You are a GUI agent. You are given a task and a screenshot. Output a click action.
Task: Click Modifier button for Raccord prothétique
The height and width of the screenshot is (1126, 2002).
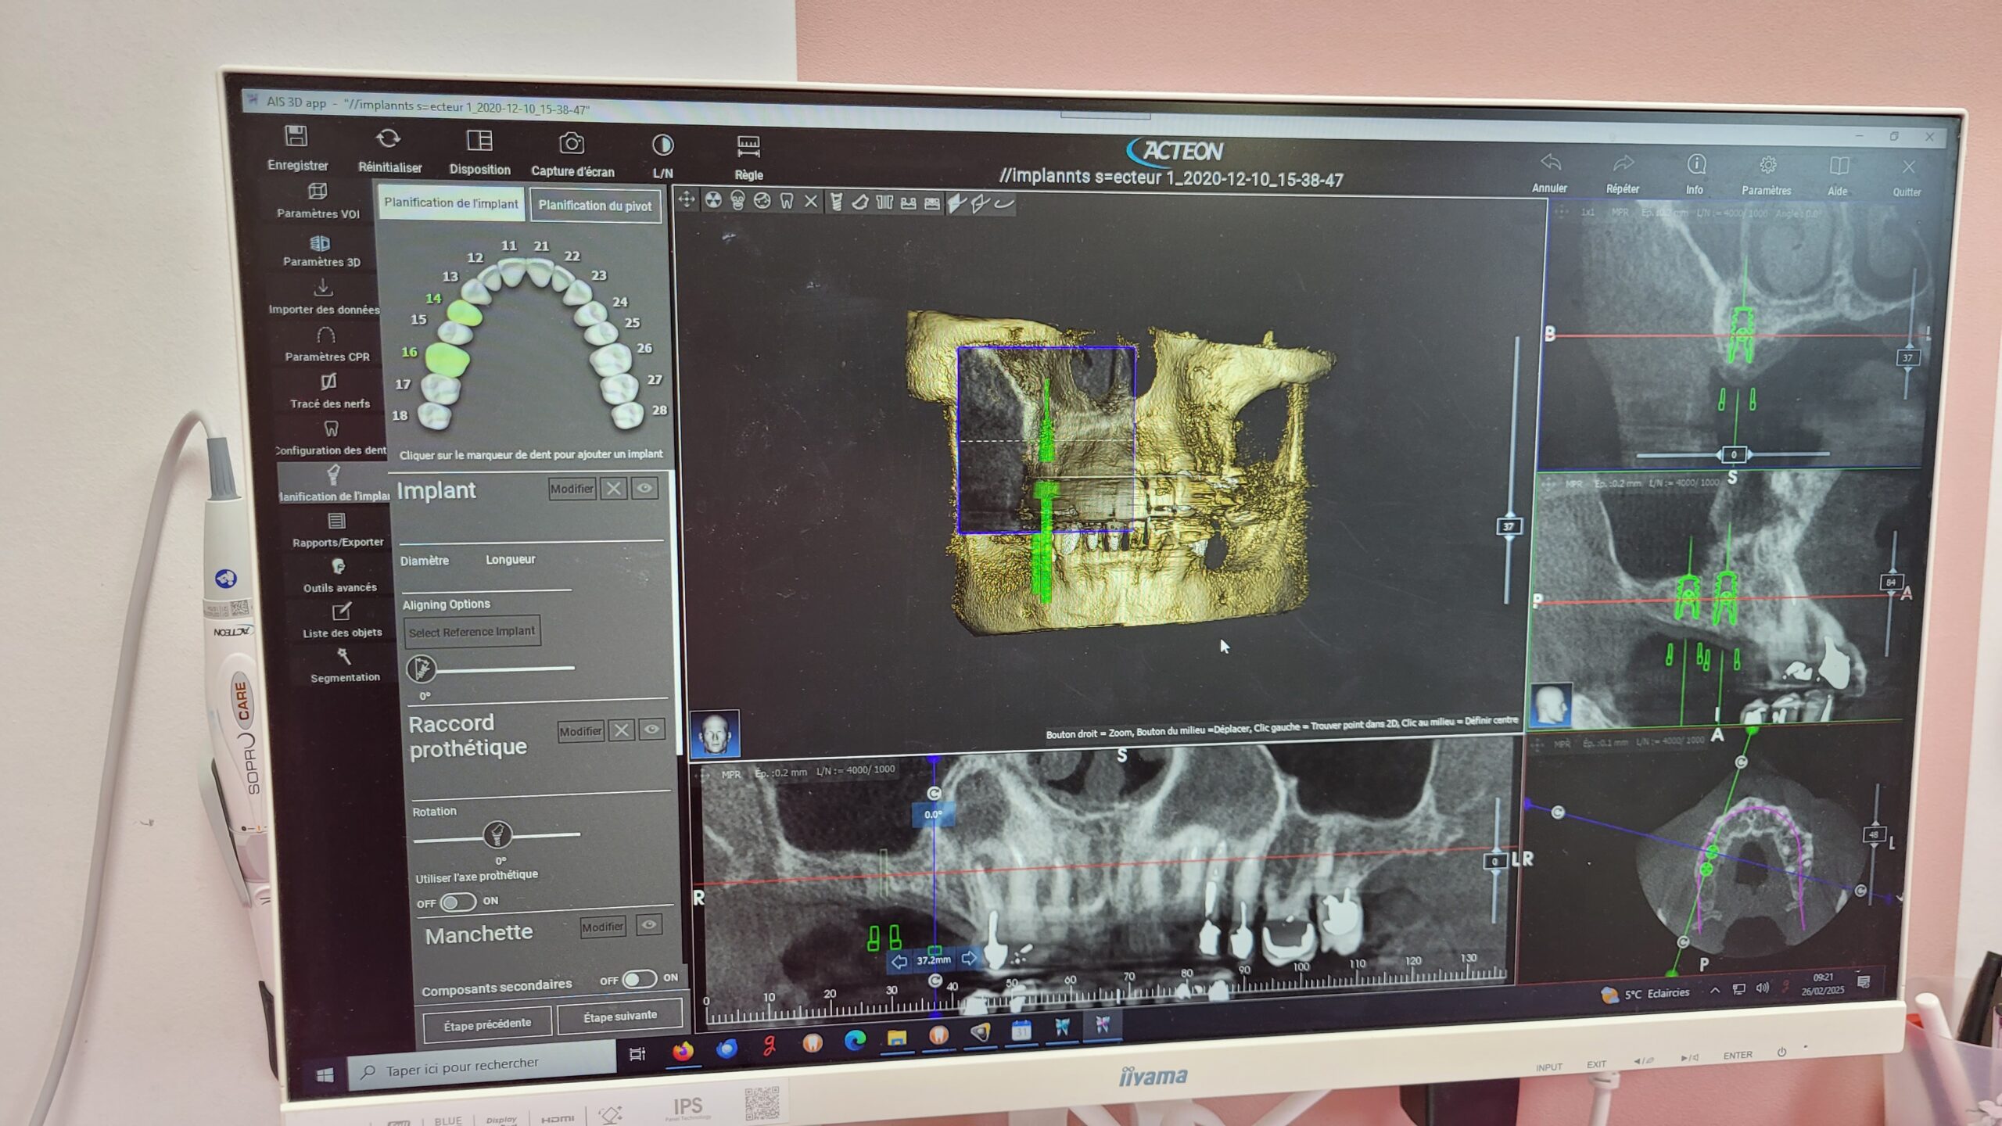tap(580, 731)
